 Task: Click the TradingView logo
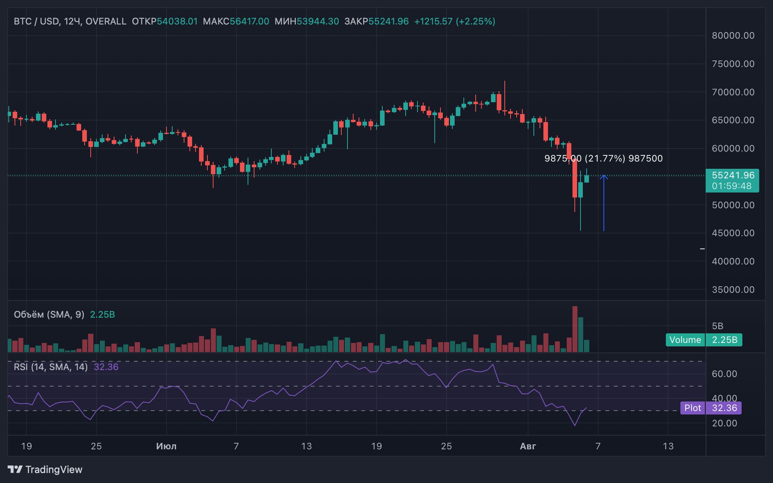click(x=45, y=469)
